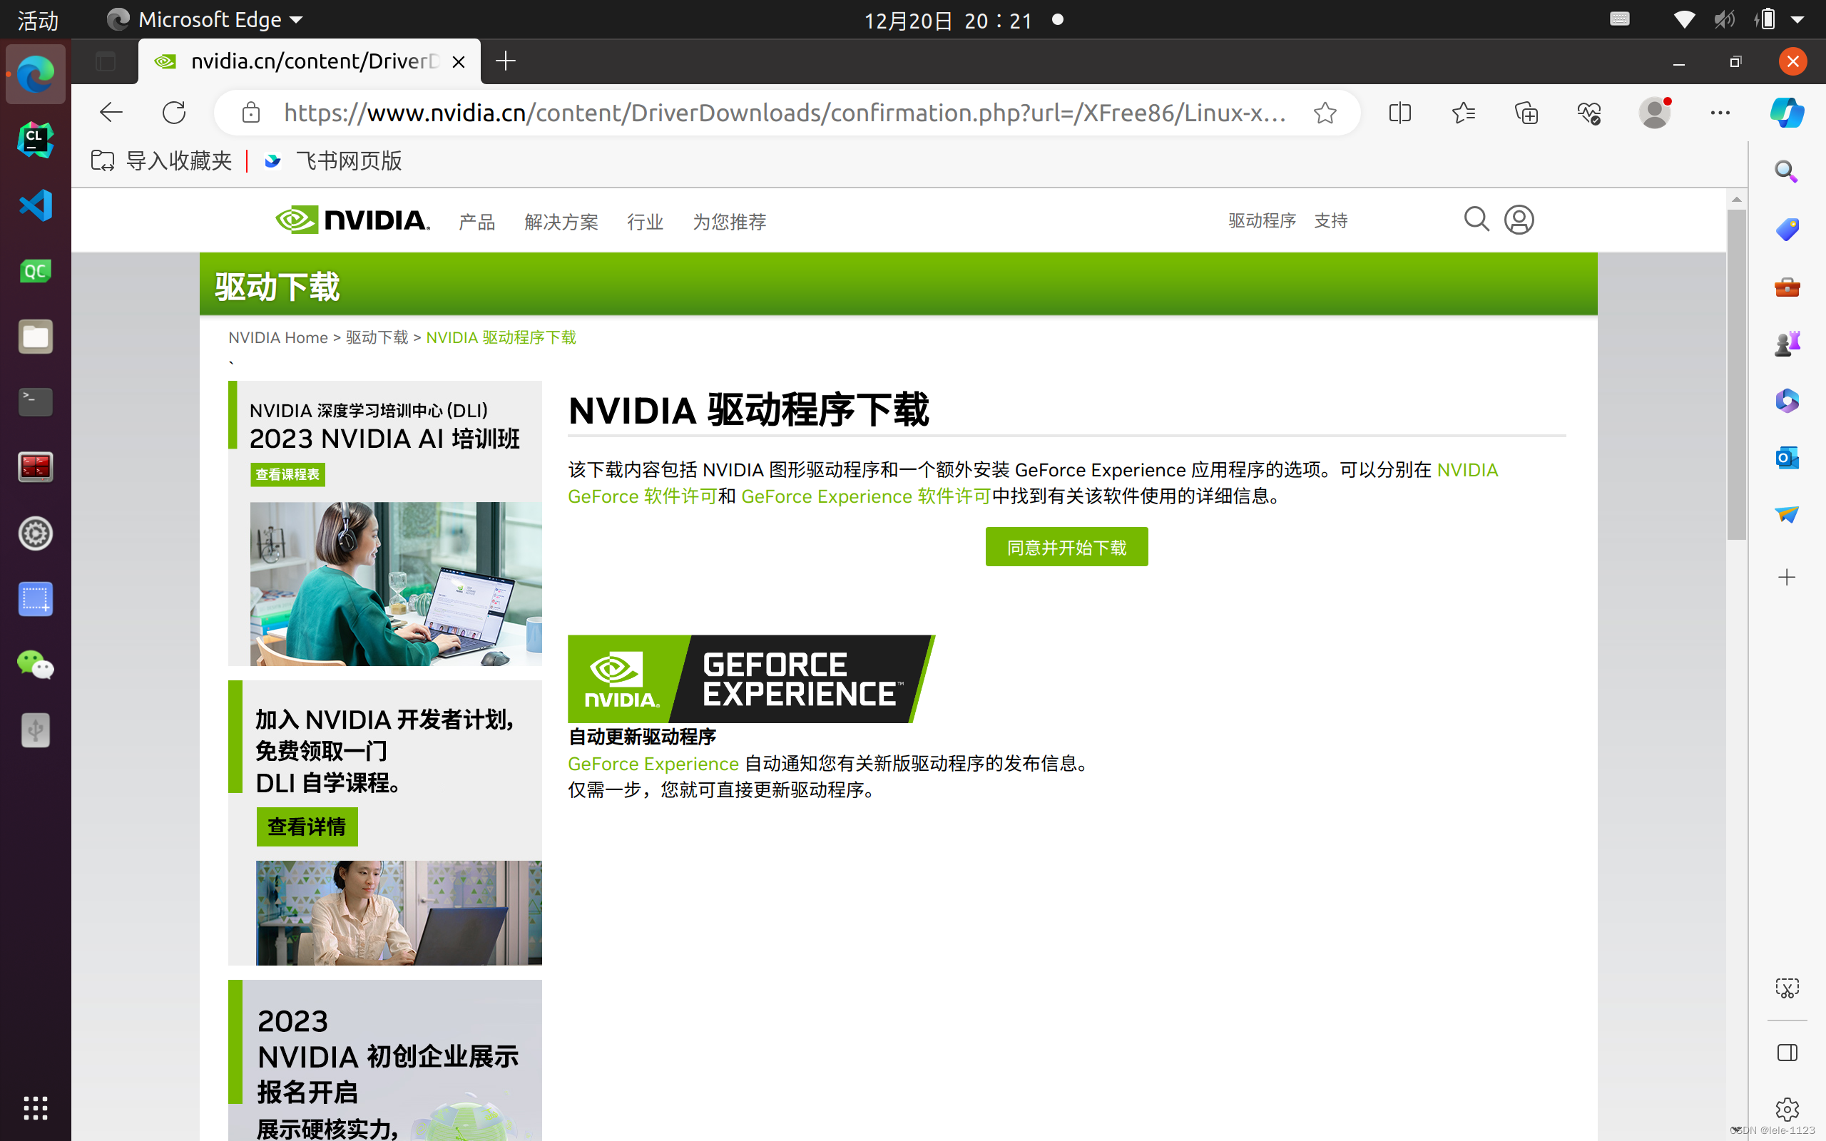Viewport: 1826px width, 1141px height.
Task: Open Edge's three-dot settings menu
Action: tap(1720, 113)
